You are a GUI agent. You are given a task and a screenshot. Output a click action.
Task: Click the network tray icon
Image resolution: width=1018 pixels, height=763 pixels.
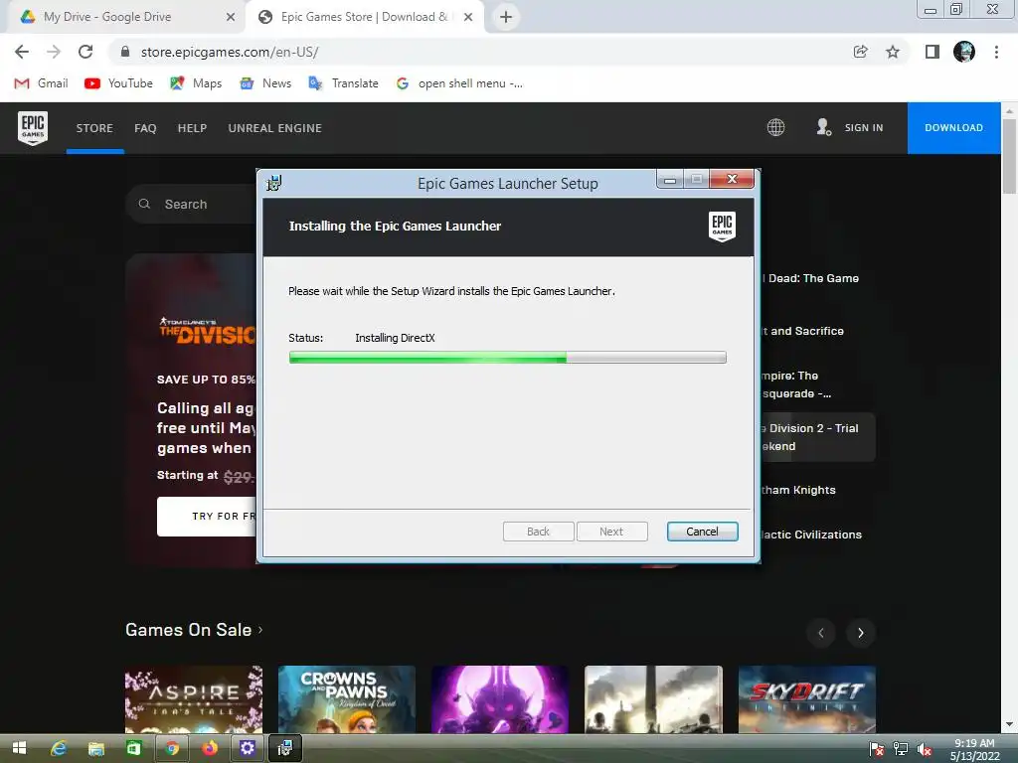pyautogui.click(x=901, y=749)
